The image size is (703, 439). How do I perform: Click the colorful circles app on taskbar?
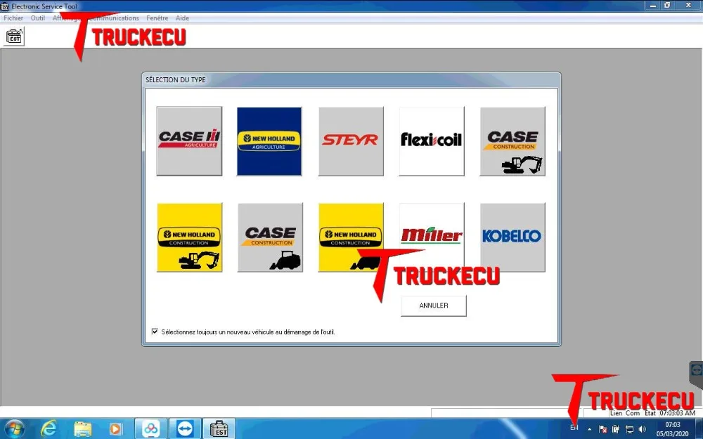pos(150,429)
